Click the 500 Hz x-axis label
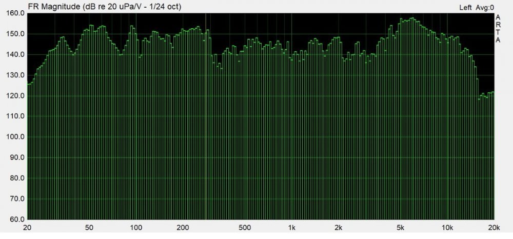 coord(245,227)
